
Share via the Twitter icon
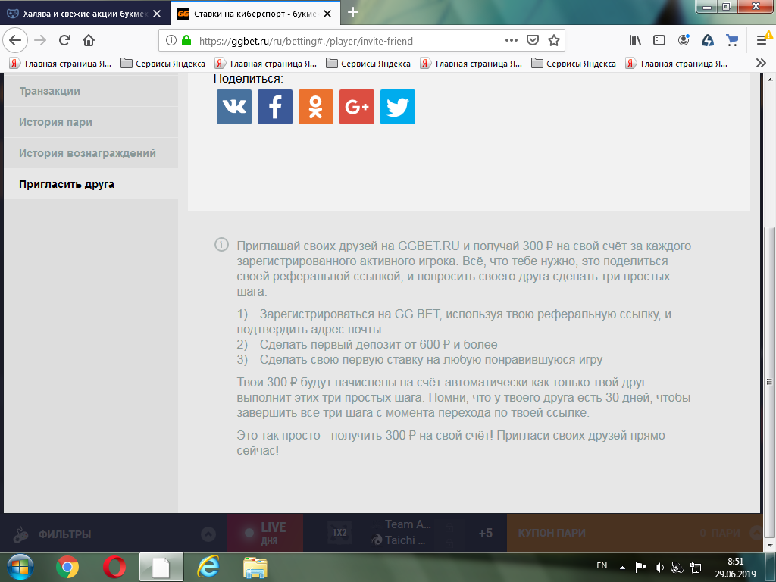398,107
